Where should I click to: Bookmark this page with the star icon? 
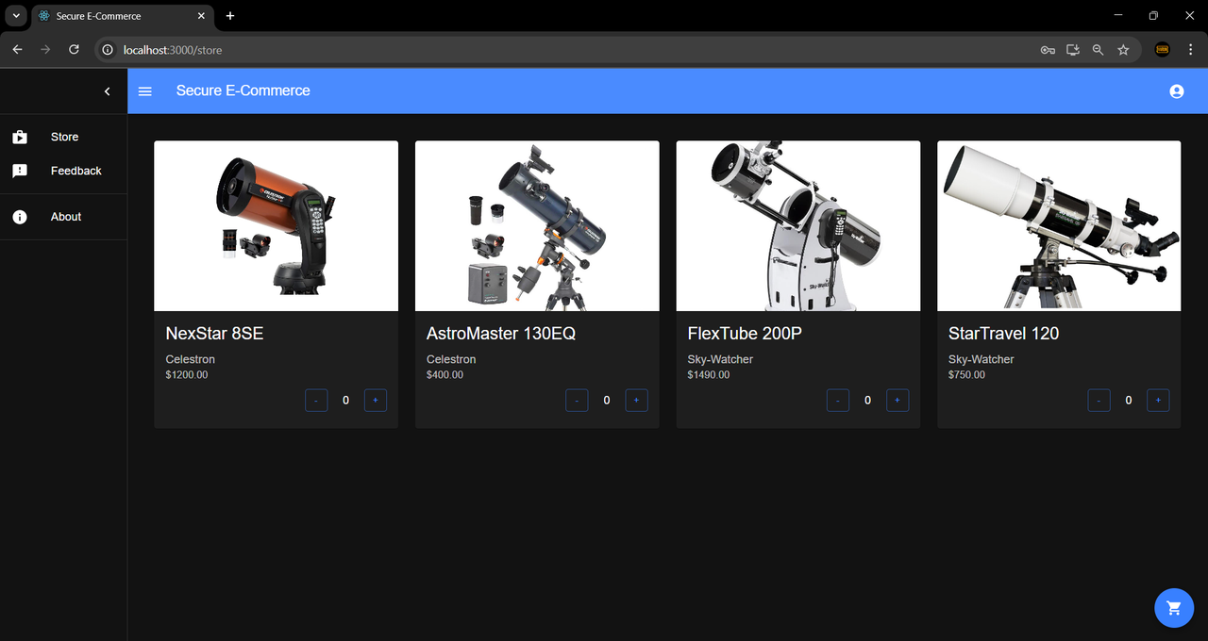(1123, 50)
